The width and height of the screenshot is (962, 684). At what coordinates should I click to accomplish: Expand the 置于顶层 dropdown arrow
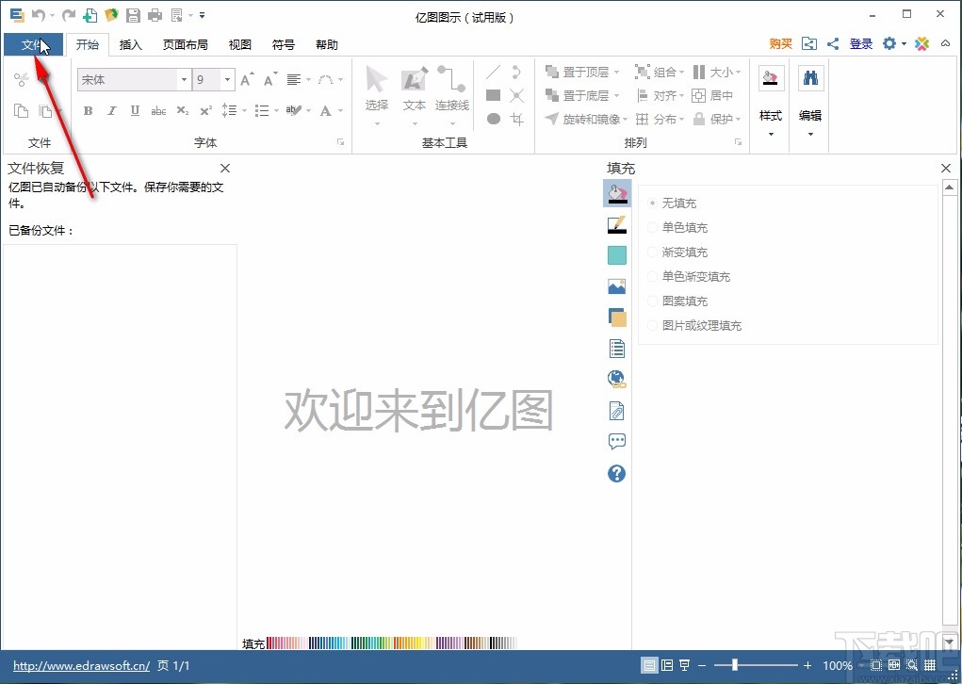616,73
